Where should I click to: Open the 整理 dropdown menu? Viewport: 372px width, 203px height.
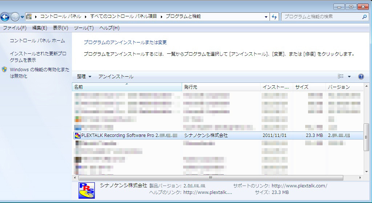click(84, 77)
